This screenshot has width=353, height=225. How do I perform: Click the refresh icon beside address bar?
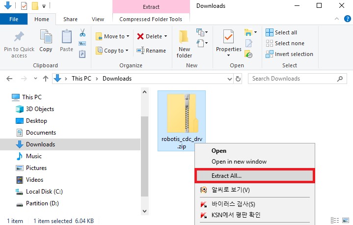pyautogui.click(x=238, y=79)
